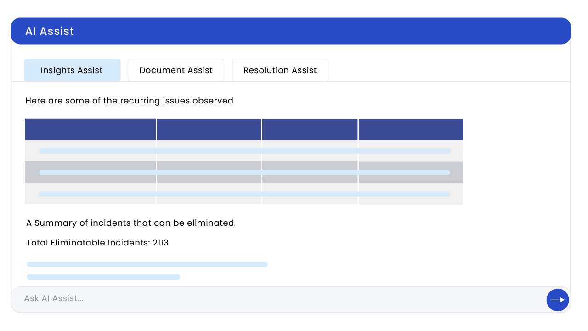Switch to the Insights Assist tab
588x331 pixels.
tap(72, 70)
